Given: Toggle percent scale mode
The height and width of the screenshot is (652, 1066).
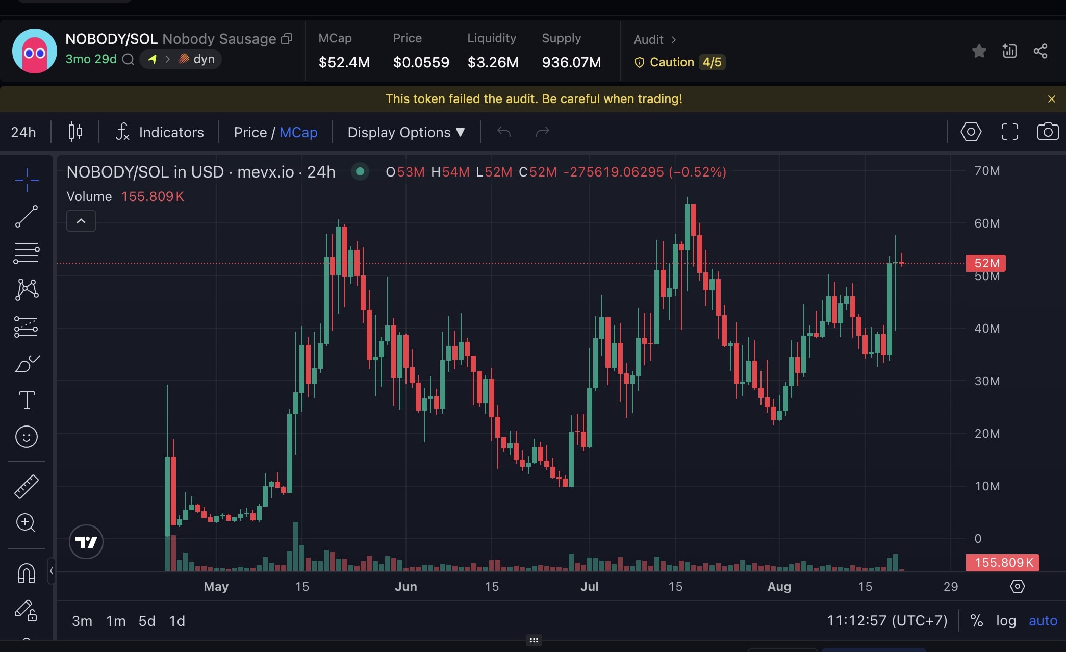Looking at the screenshot, I should click(977, 621).
